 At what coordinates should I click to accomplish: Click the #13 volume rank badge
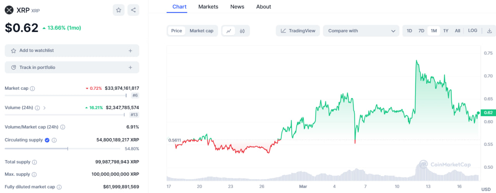[134, 115]
